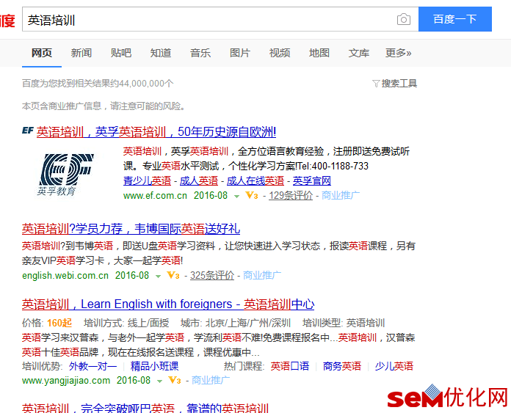Expand the 更多» menu

point(398,53)
